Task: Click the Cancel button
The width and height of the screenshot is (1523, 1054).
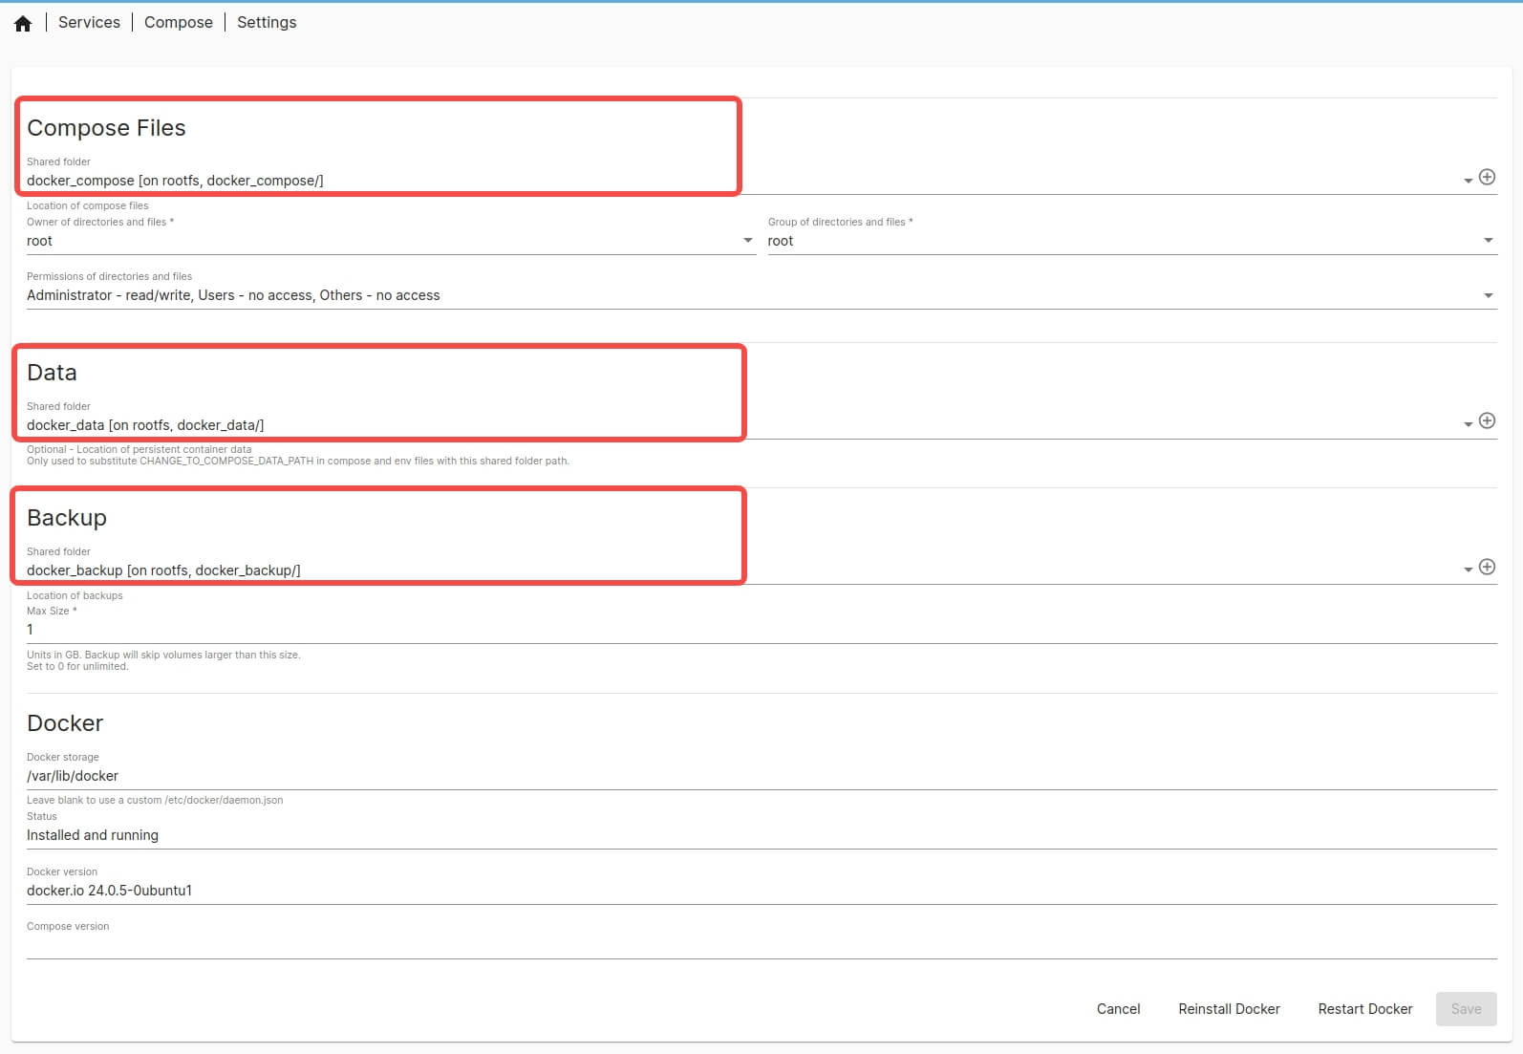Action: pos(1118,1009)
